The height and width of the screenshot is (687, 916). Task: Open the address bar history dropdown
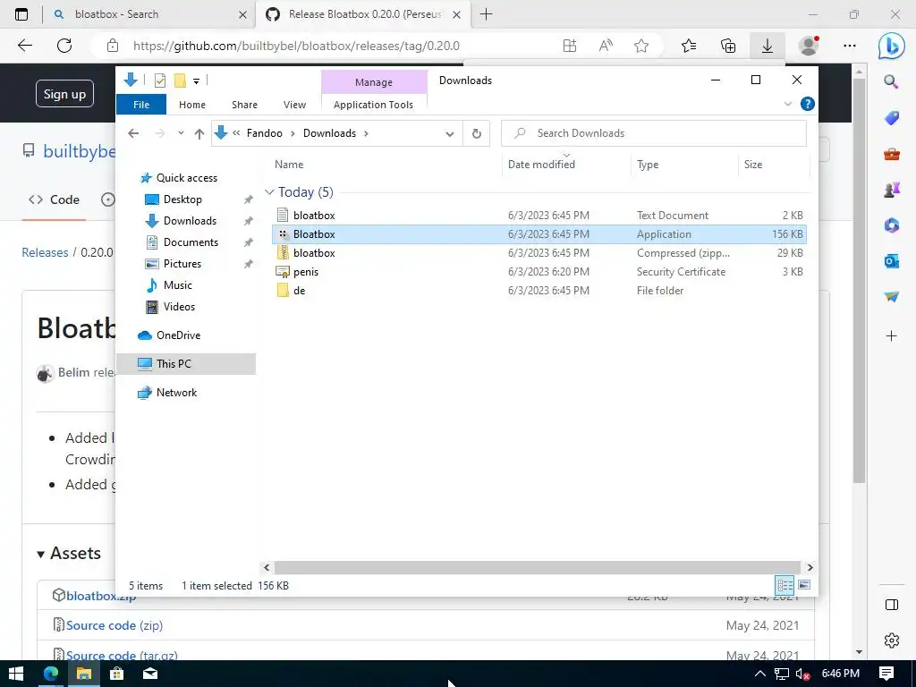pyautogui.click(x=449, y=134)
